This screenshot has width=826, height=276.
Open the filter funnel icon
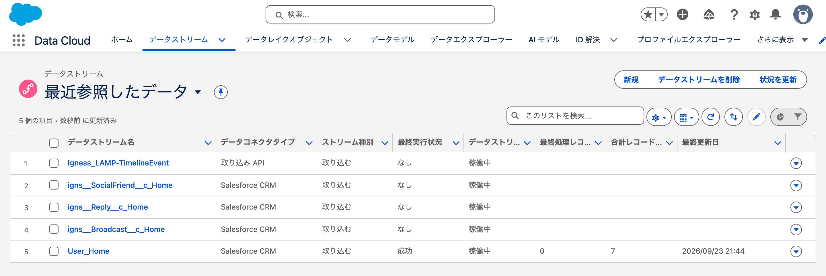click(x=798, y=117)
